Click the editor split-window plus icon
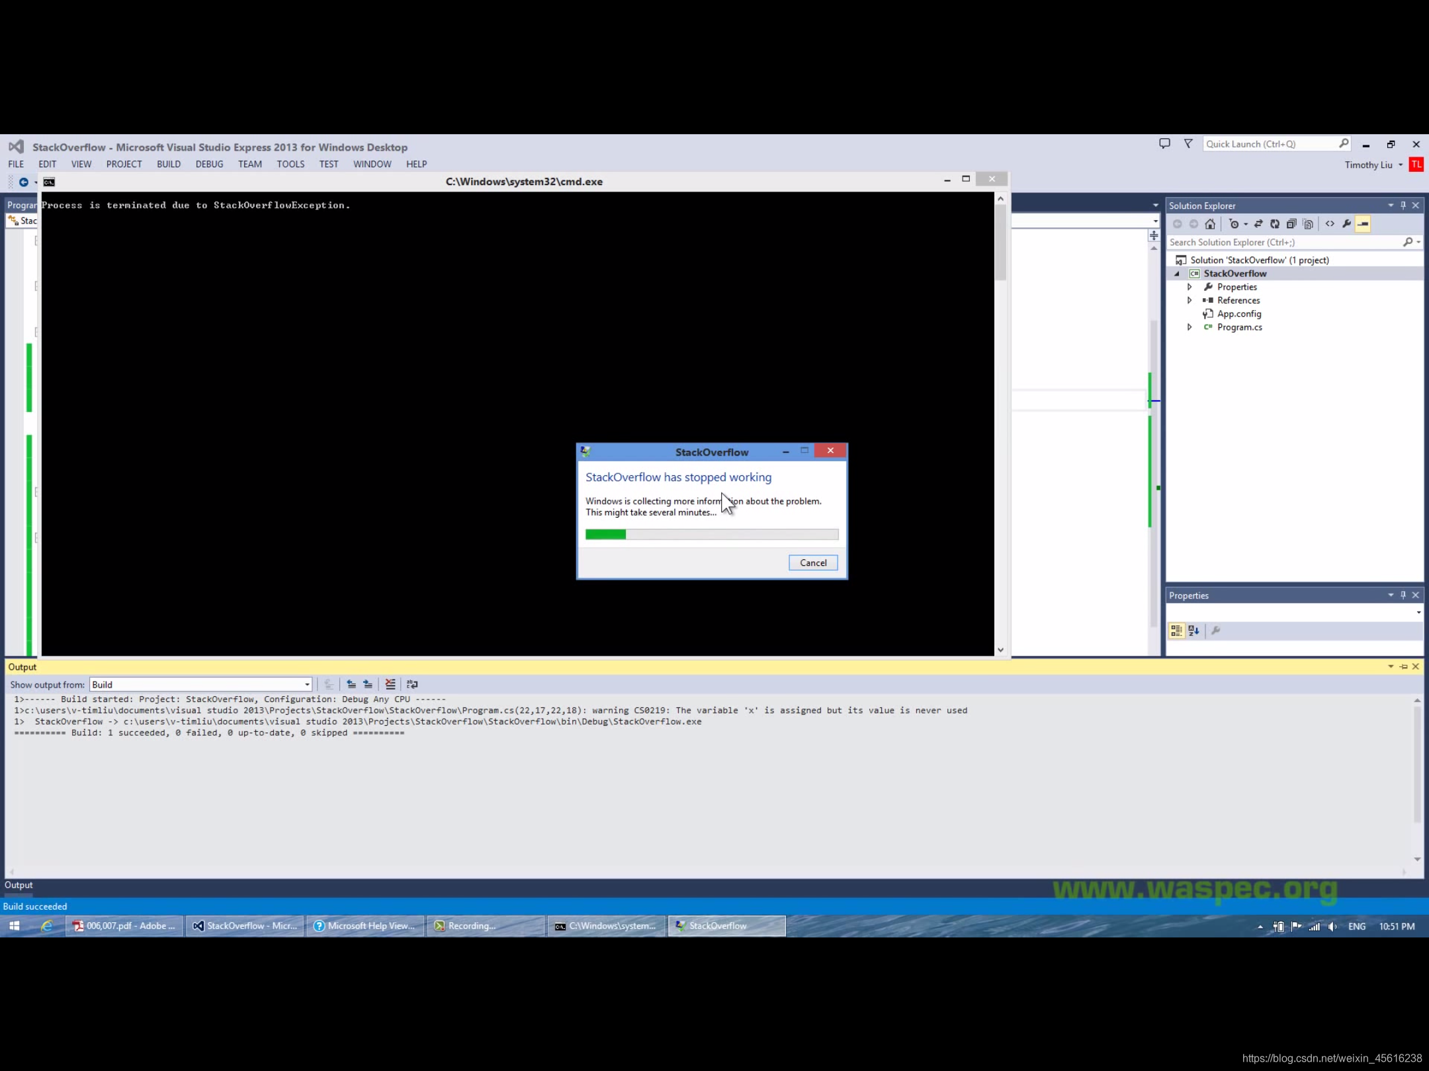 click(1154, 236)
